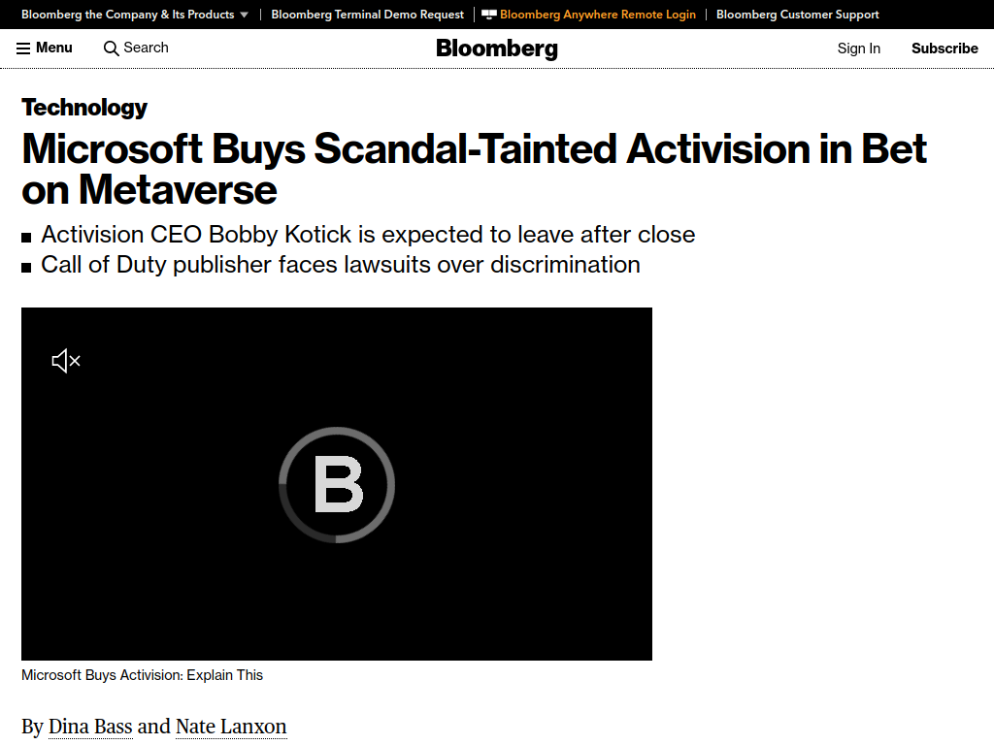The height and width of the screenshot is (745, 994).
Task: Go to Bloomberg Anywhere Remote Login
Action: pos(598,15)
